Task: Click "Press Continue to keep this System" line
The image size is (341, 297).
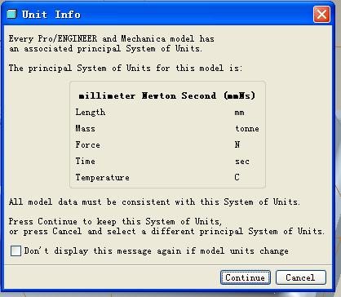Action: click(115, 221)
